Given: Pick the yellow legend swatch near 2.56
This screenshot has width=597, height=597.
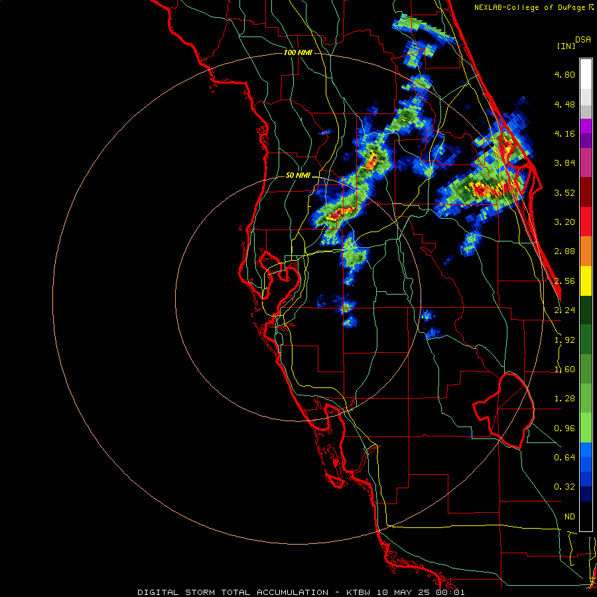Looking at the screenshot, I should click(586, 281).
